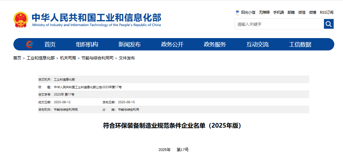Open the 首页 navigation menu item
This screenshot has height=156, width=343.
(50, 44)
